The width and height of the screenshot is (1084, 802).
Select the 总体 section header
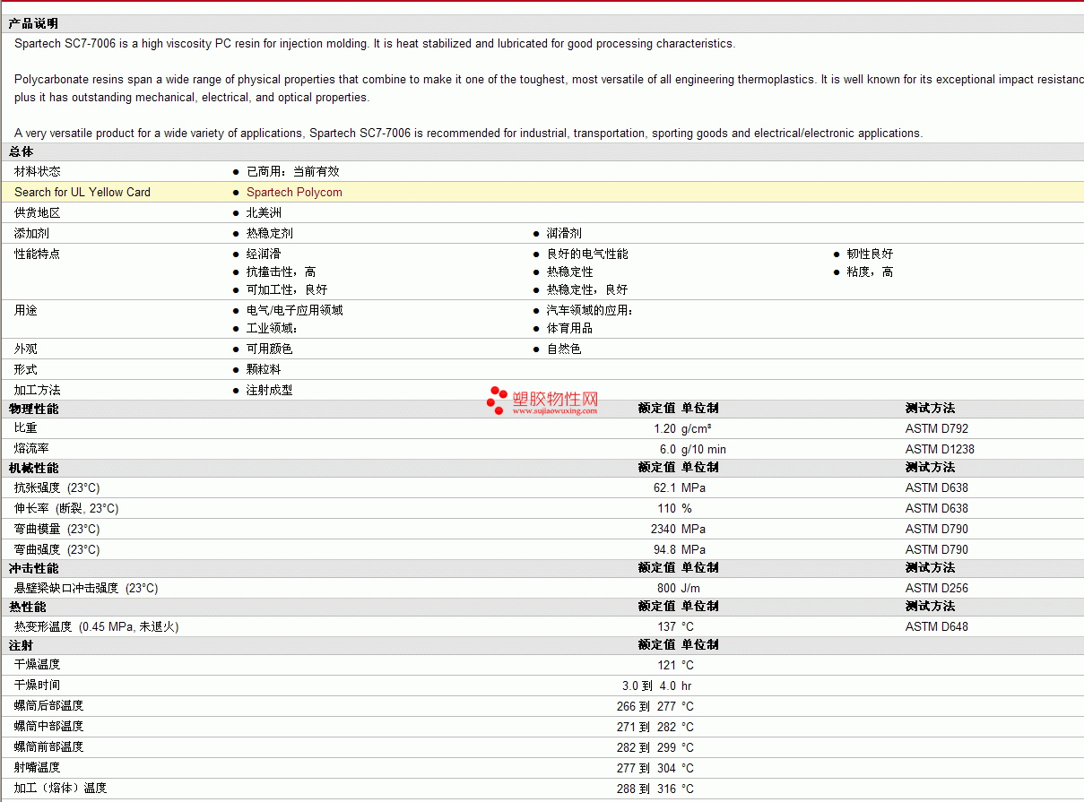[x=21, y=152]
